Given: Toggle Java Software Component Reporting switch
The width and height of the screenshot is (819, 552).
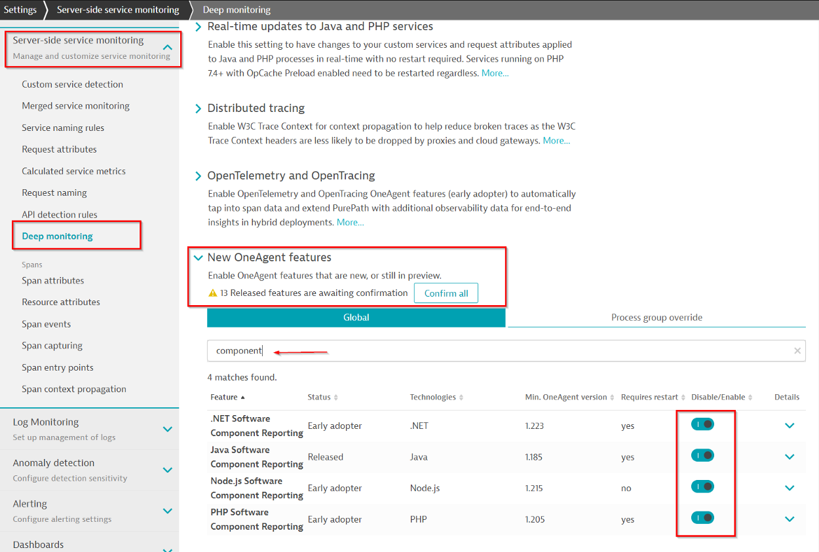Looking at the screenshot, I should [702, 456].
